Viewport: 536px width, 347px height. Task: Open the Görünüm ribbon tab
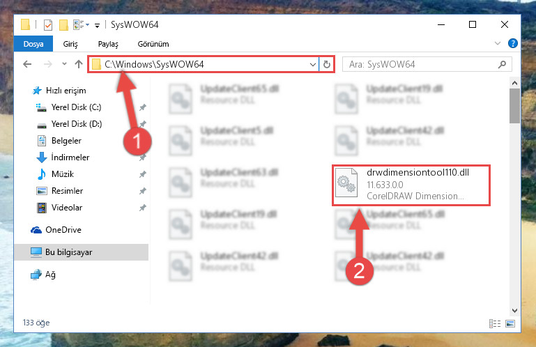[153, 44]
